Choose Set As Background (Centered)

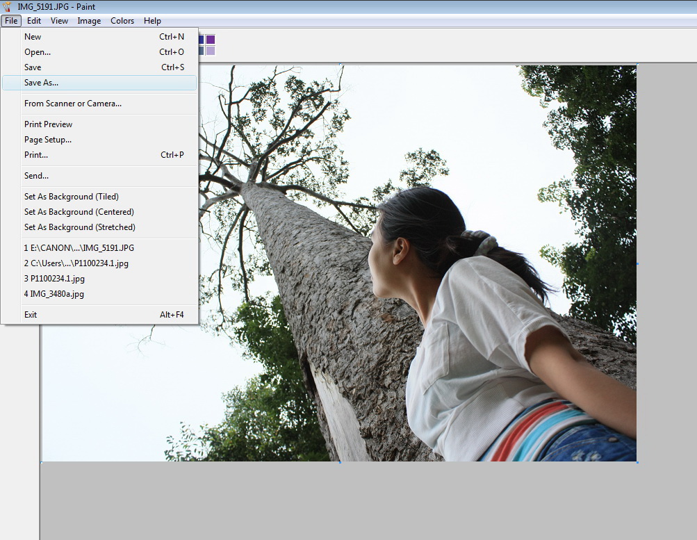point(79,212)
